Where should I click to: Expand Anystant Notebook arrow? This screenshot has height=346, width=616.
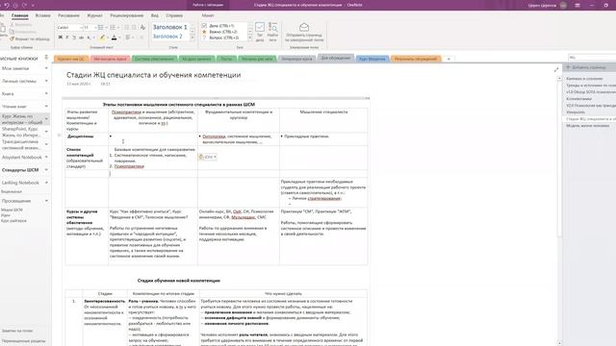pos(46,157)
